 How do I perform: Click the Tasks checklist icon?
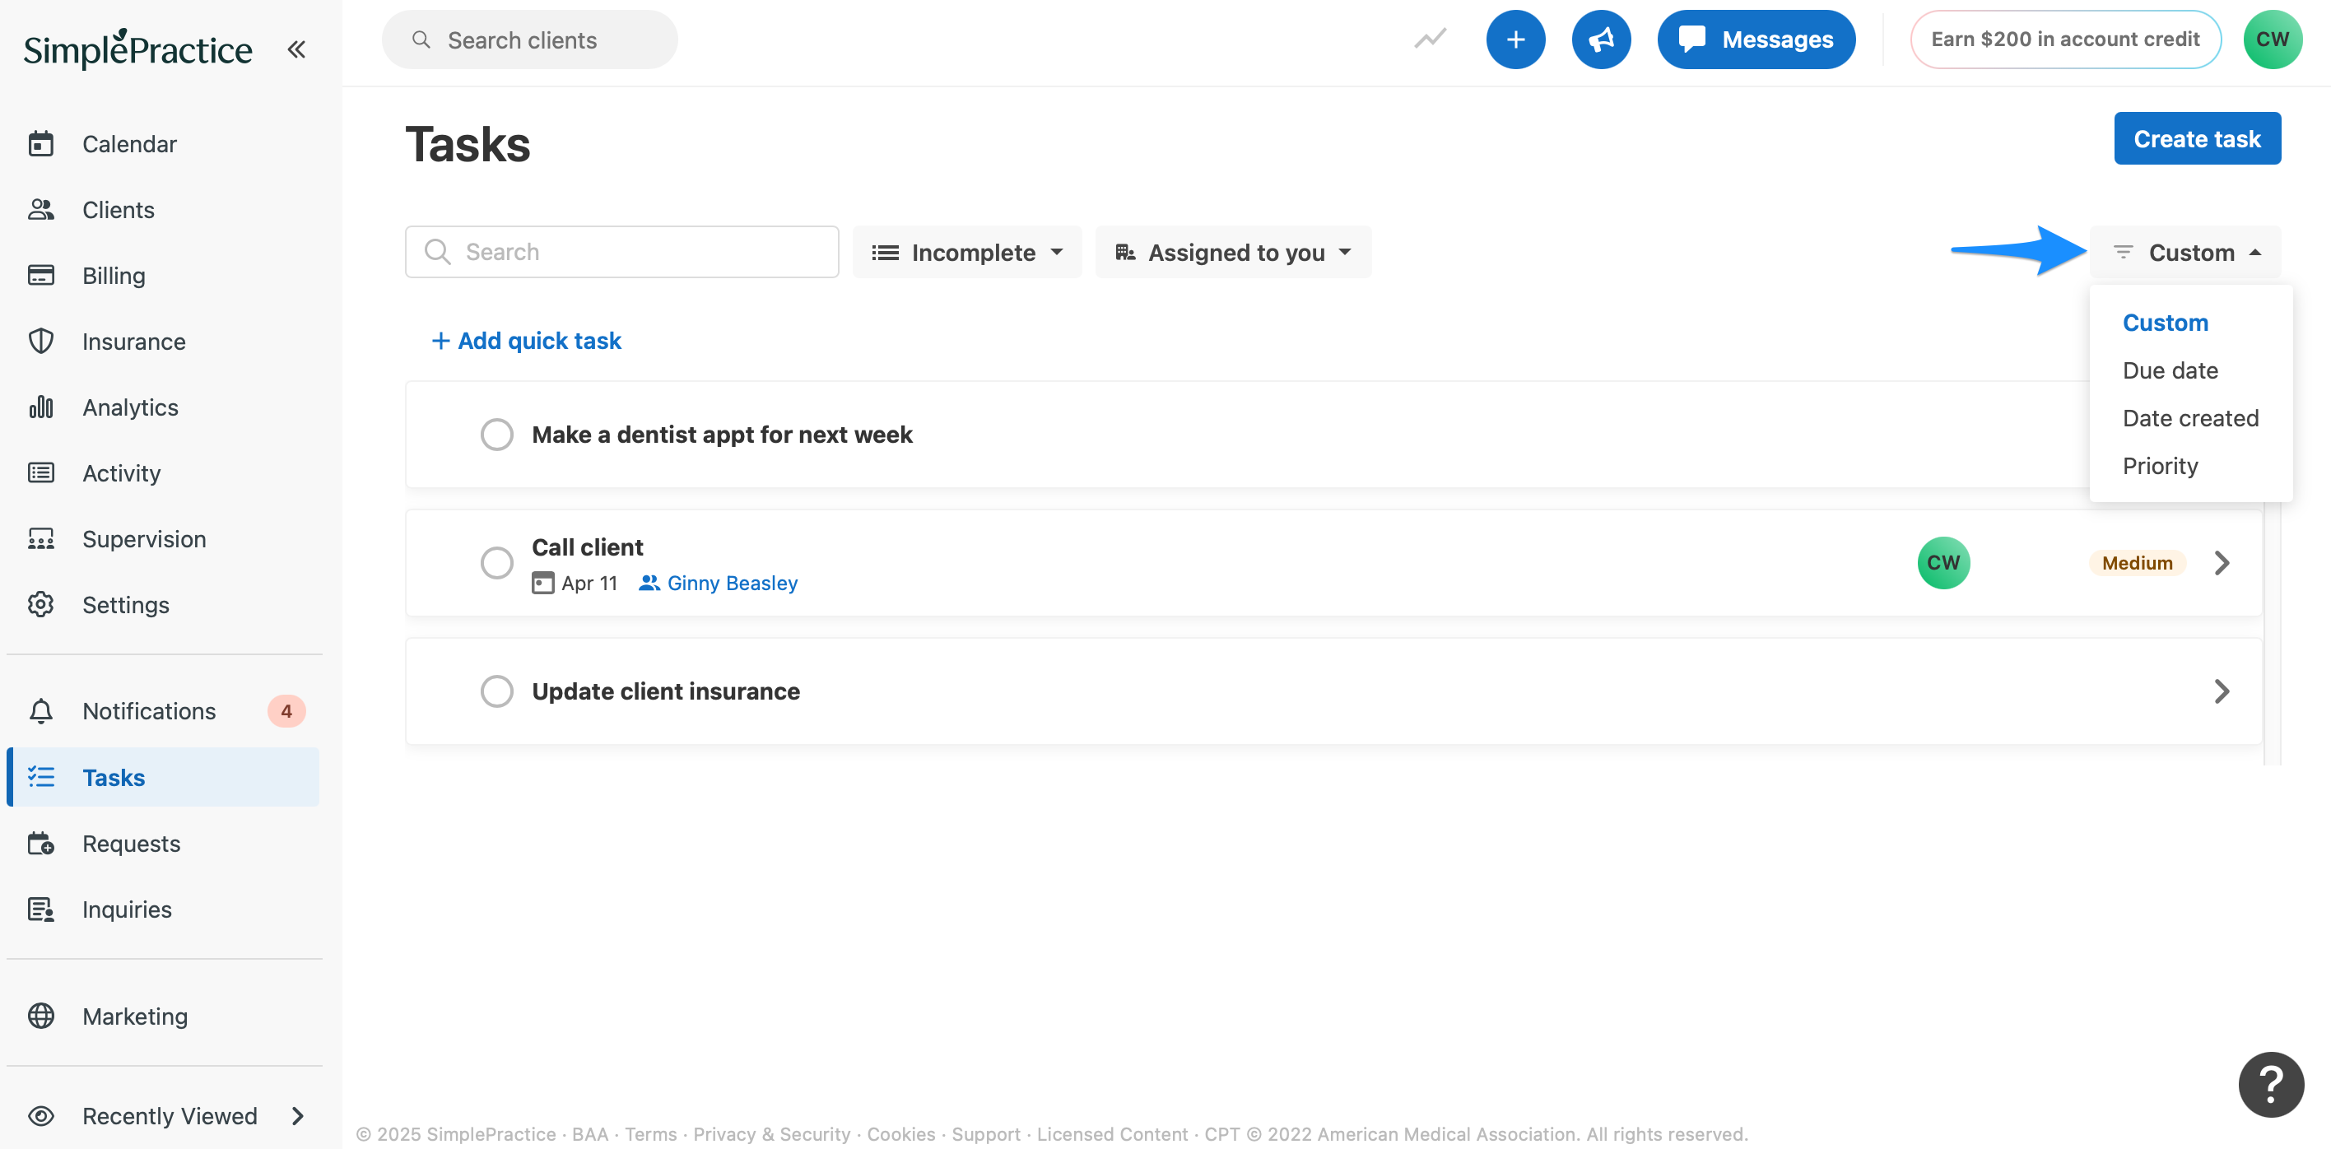(40, 777)
